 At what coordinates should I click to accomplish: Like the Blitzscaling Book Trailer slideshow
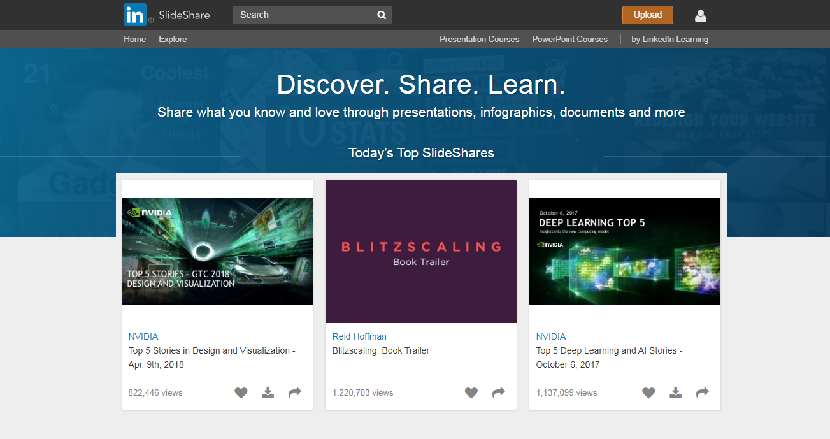tap(471, 393)
